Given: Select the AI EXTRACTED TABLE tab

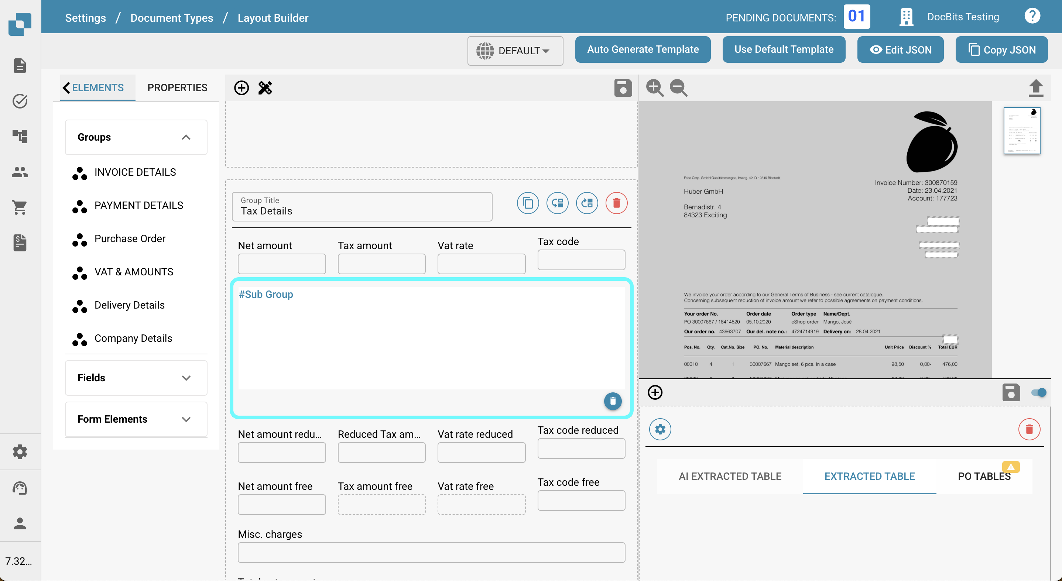Looking at the screenshot, I should pyautogui.click(x=730, y=476).
